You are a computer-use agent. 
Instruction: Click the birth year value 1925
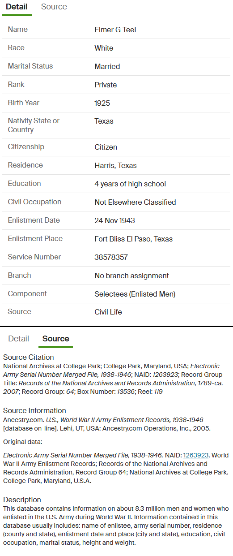(102, 103)
